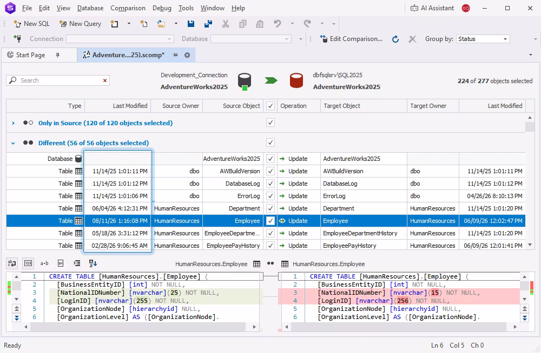The height and width of the screenshot is (353, 541).
Task: Open the Debug menu
Action: point(162,8)
